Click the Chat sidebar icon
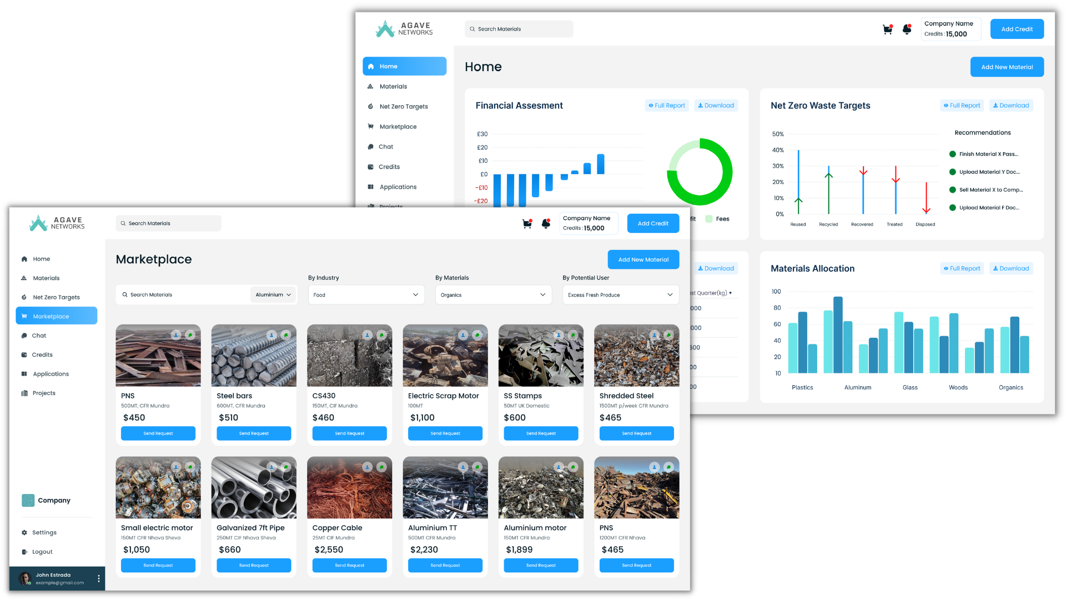 (24, 336)
